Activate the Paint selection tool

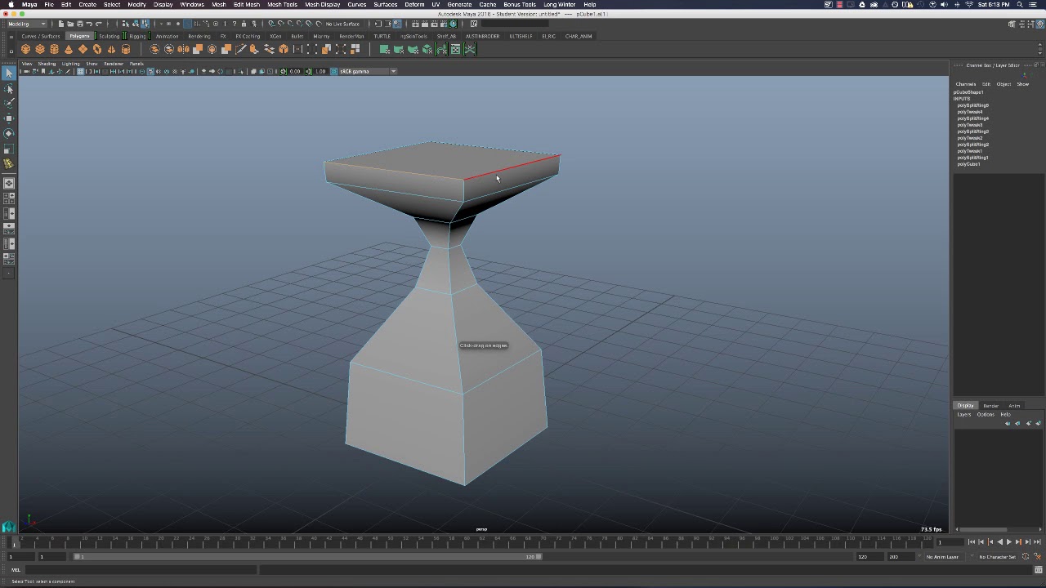pyautogui.click(x=9, y=103)
